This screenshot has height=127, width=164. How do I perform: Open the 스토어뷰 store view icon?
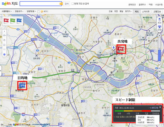click(159, 28)
